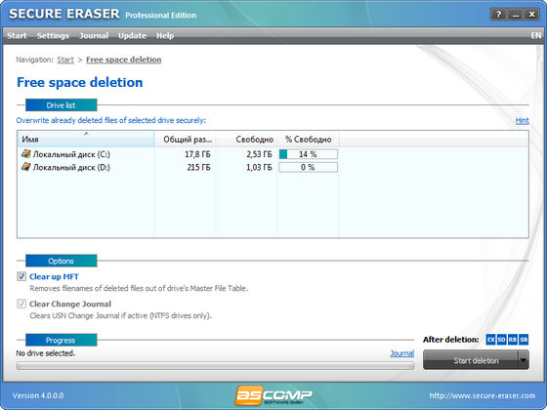Expand the Start deletion dropdown arrow

pyautogui.click(x=524, y=360)
